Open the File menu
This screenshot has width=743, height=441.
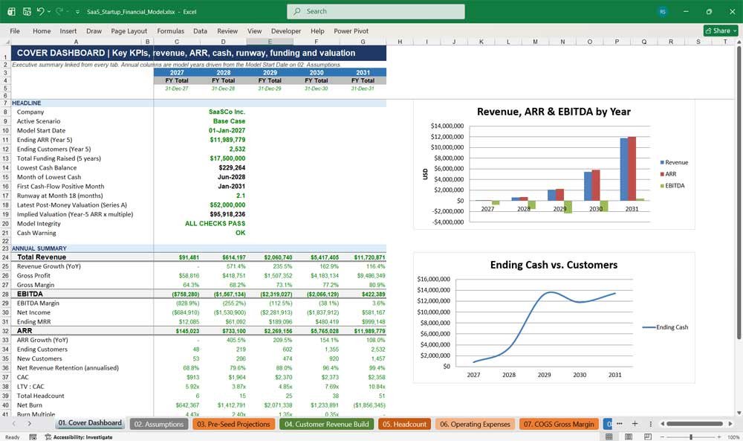[x=15, y=30]
